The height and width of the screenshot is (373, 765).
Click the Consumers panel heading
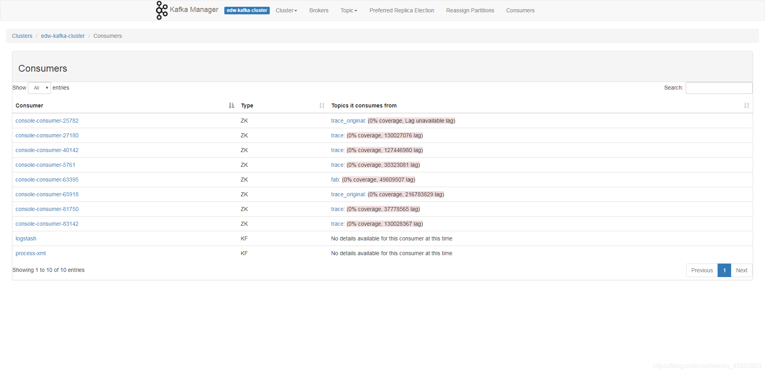(43, 68)
